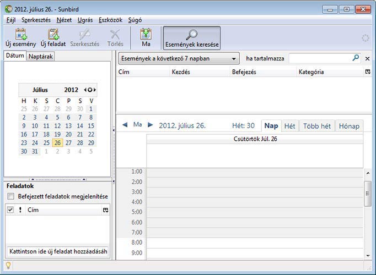Image resolution: width=376 pixels, height=275 pixels.
Task: Select the Nap view tab
Action: pyautogui.click(x=271, y=125)
